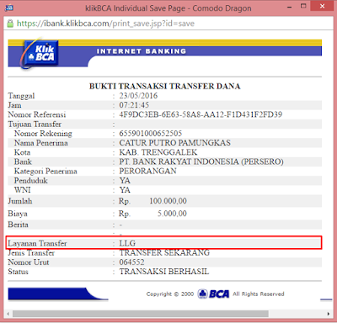Click the Tanggal label

coord(21,96)
